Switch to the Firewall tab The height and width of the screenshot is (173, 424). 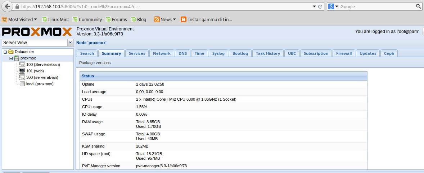click(x=344, y=53)
